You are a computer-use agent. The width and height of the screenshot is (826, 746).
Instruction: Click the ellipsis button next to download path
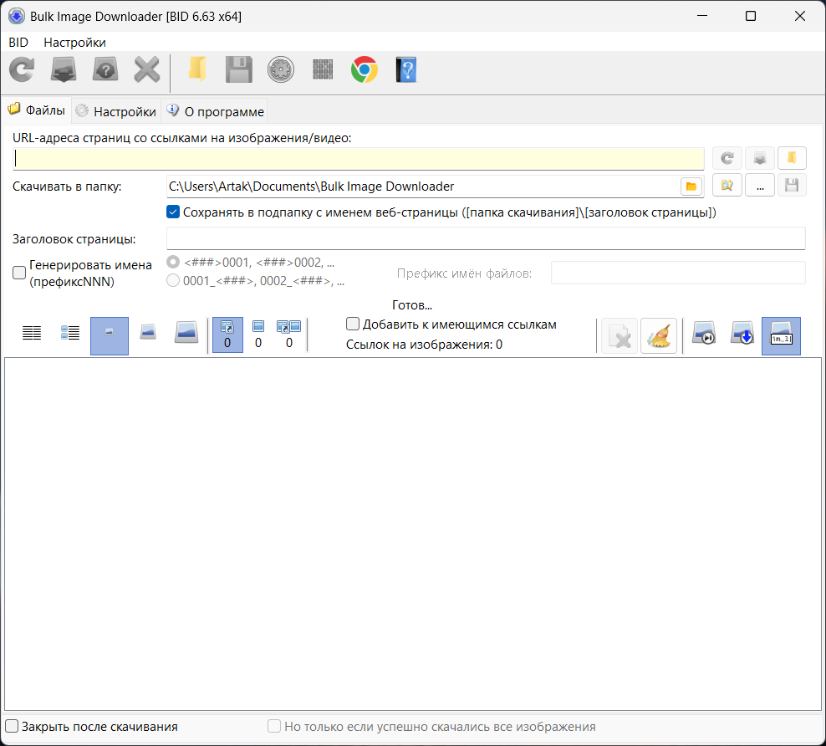pyautogui.click(x=760, y=186)
